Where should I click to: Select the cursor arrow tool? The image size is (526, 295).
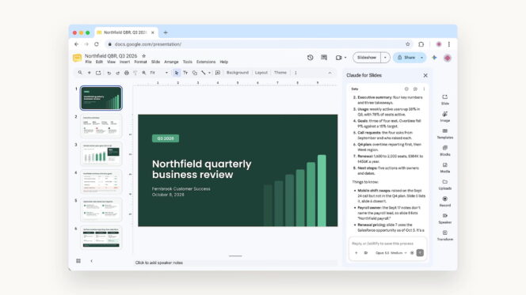click(x=177, y=73)
